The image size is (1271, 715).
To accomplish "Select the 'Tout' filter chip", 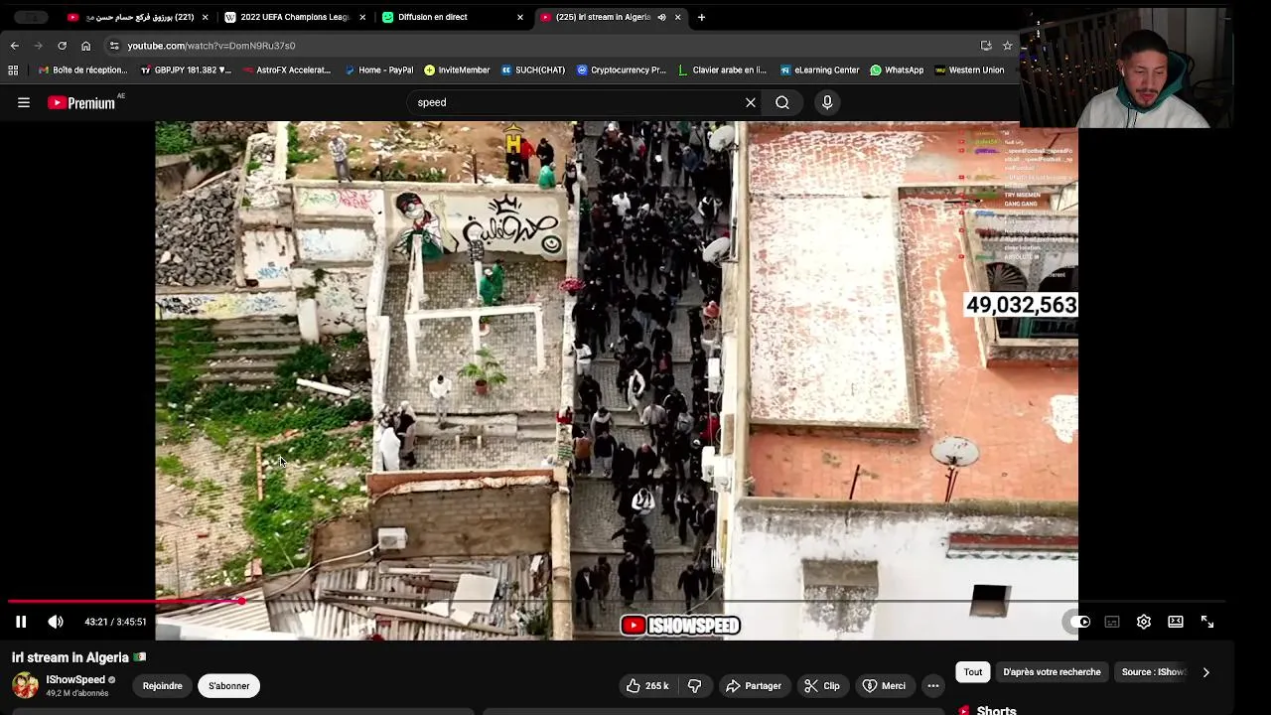I will (973, 672).
